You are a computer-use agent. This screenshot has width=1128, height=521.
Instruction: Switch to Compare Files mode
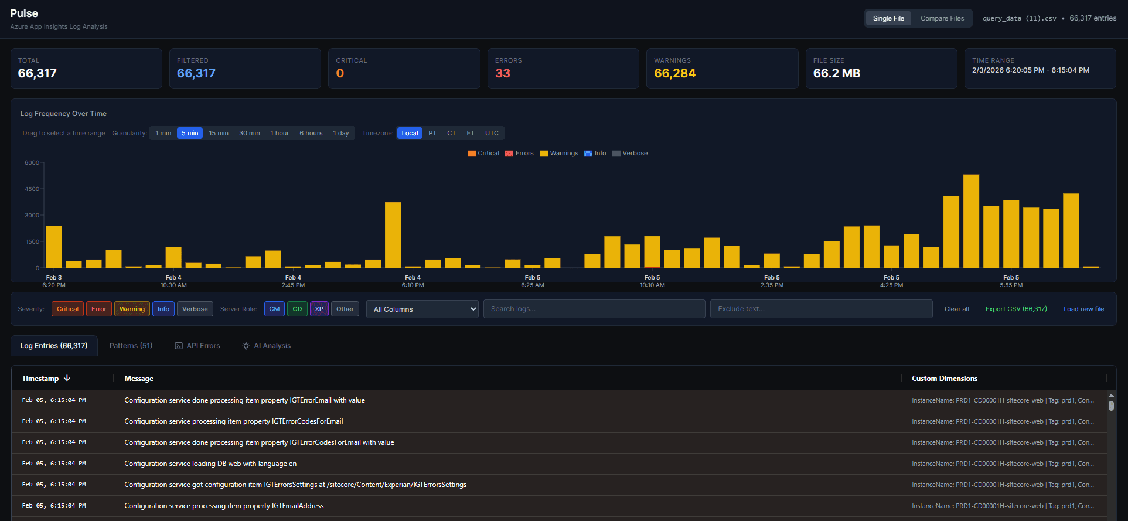(942, 18)
